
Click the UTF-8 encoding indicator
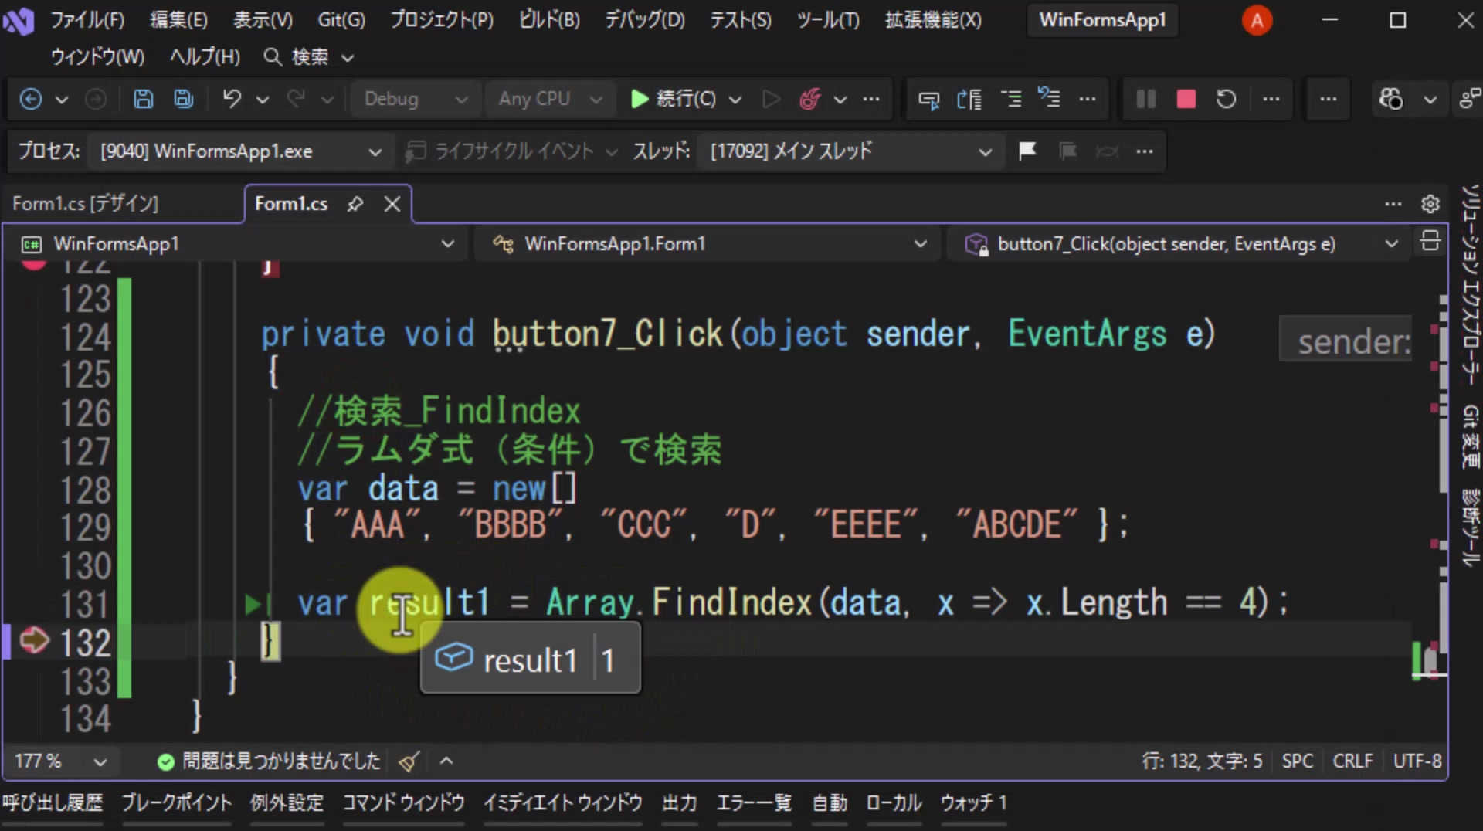(1417, 761)
